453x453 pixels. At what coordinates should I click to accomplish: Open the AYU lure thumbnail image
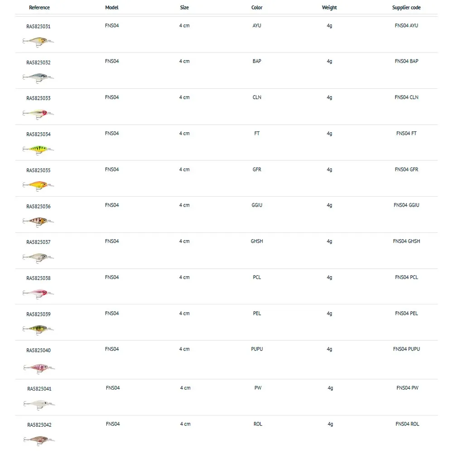pyautogui.click(x=39, y=42)
